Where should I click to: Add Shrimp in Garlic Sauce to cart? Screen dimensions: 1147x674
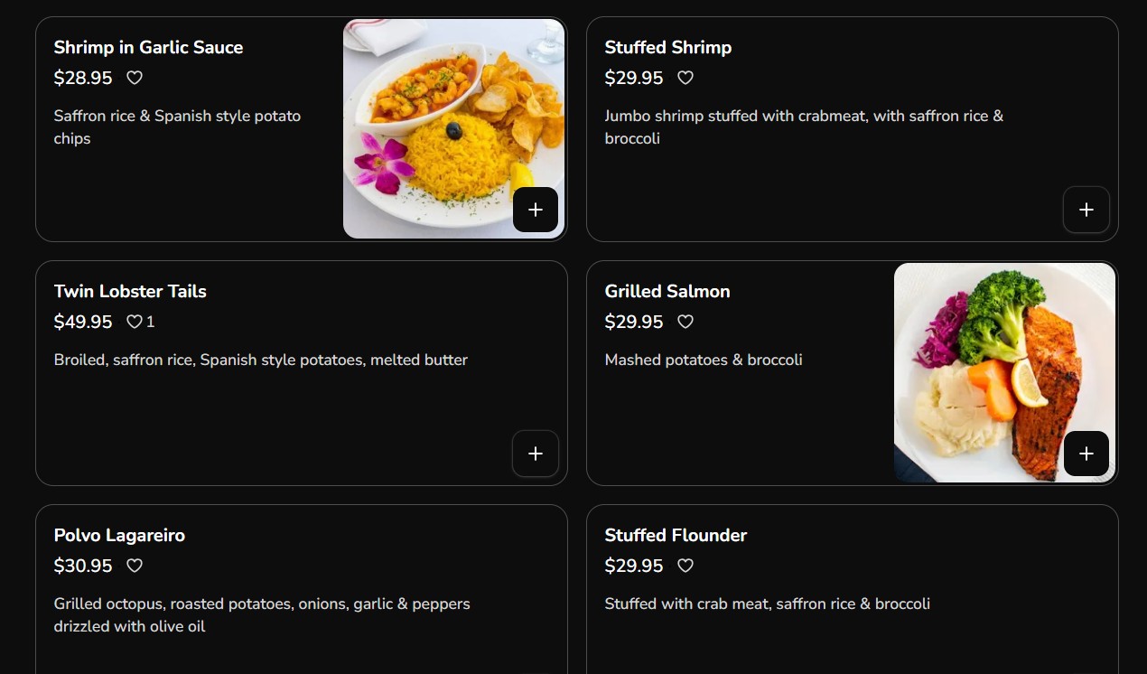tap(536, 210)
